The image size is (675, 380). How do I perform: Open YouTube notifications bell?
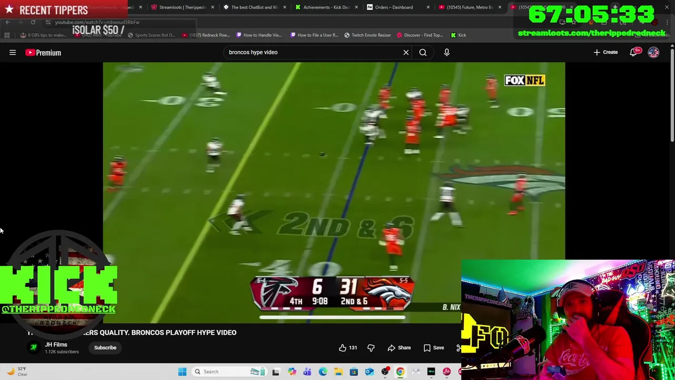(x=634, y=52)
